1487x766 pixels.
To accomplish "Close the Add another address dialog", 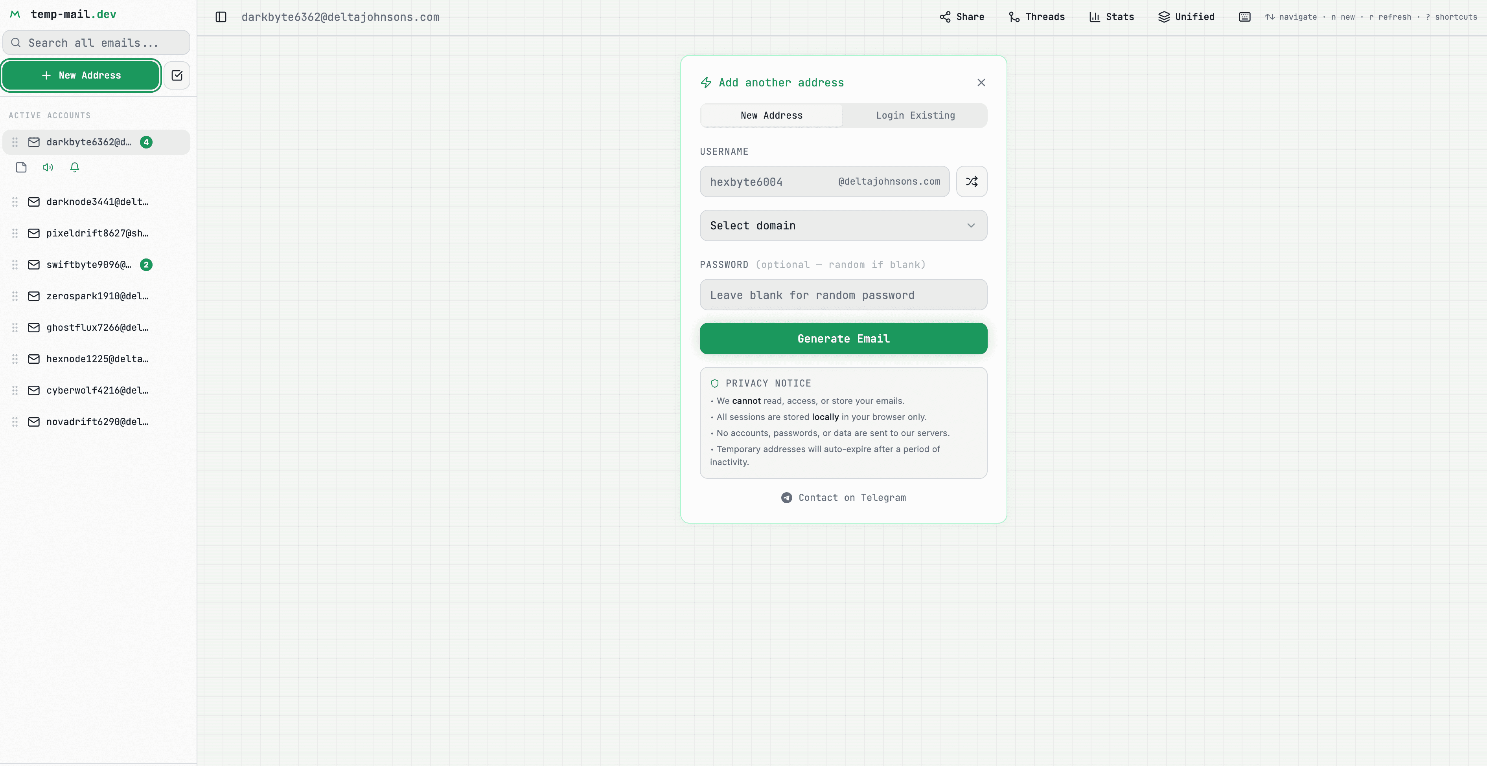I will 981,82.
